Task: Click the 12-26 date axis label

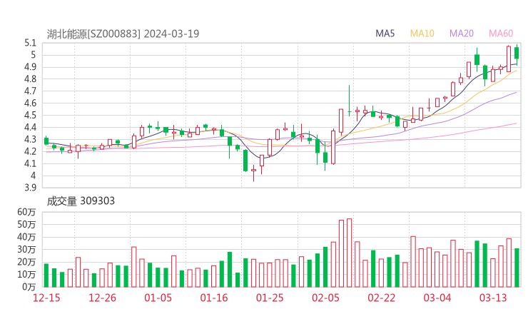Action: 102,298
